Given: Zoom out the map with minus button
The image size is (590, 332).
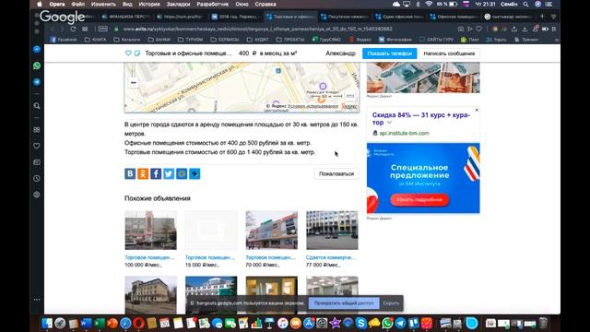Looking at the screenshot, I should [x=133, y=82].
